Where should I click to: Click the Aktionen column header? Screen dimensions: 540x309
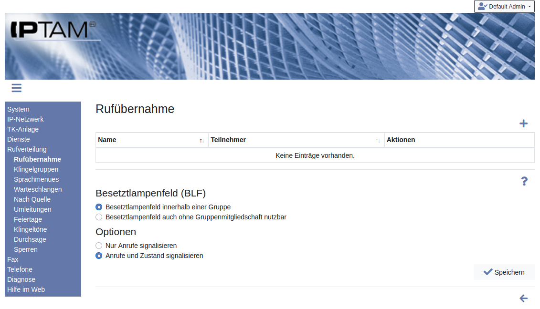click(x=401, y=140)
